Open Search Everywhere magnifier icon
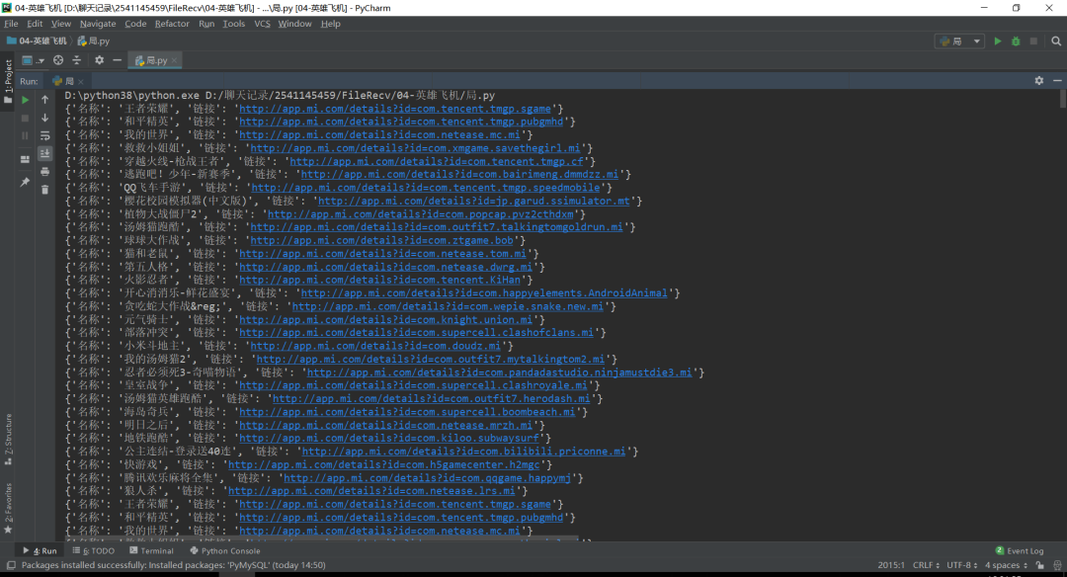 (x=1056, y=41)
